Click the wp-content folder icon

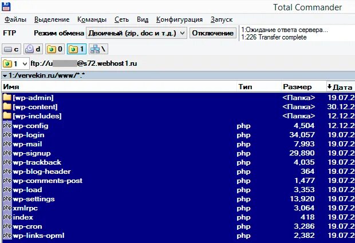pos(7,106)
